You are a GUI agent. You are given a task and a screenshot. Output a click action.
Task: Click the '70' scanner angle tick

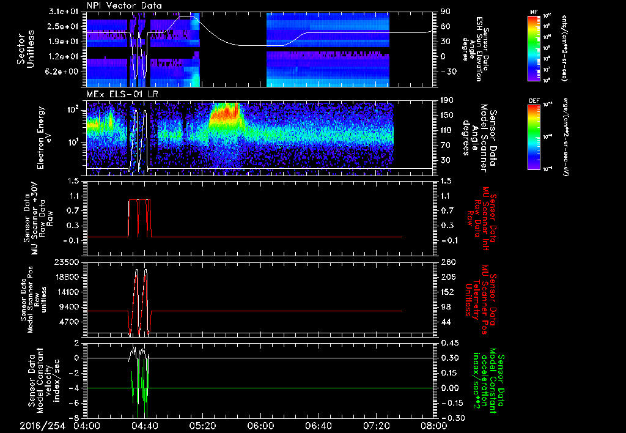(446, 146)
